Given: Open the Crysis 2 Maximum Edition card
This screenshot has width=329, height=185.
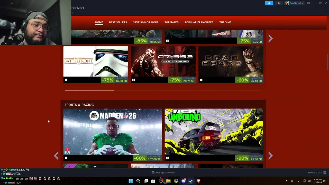Looking at the screenshot, I should [163, 64].
